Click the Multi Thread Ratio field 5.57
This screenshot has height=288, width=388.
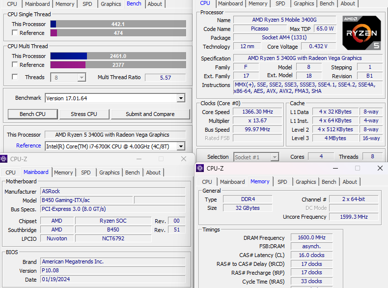click(166, 78)
